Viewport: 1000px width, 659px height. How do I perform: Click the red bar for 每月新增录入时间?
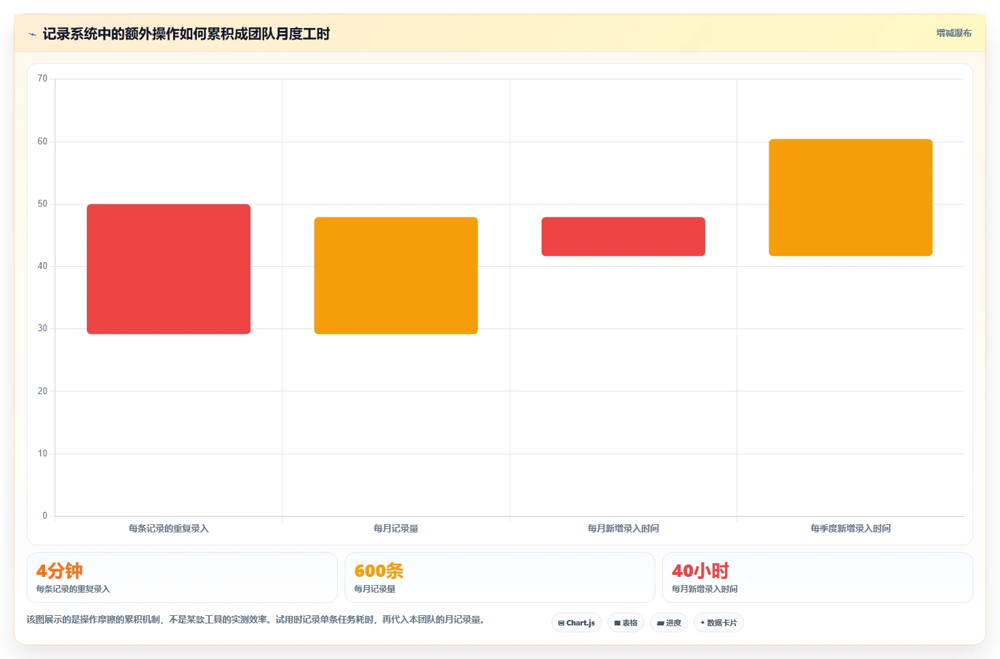623,237
